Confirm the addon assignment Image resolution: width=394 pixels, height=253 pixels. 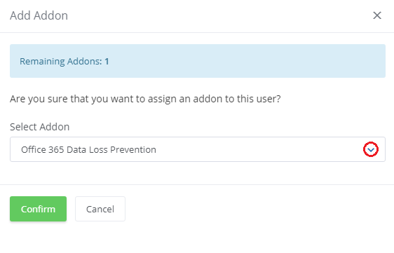tap(38, 209)
